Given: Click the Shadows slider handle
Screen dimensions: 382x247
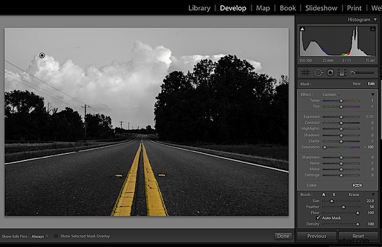Looking at the screenshot, I should pos(341,135).
